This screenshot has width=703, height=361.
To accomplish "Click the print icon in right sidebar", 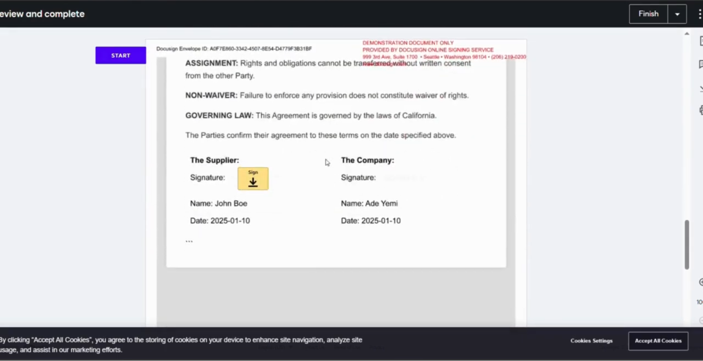I will (x=701, y=110).
